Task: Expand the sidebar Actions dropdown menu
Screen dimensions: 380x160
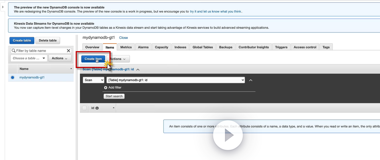Action: pos(60,58)
